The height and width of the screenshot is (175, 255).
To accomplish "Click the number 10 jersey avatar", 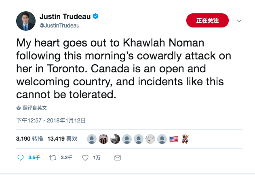I will 103,139.
